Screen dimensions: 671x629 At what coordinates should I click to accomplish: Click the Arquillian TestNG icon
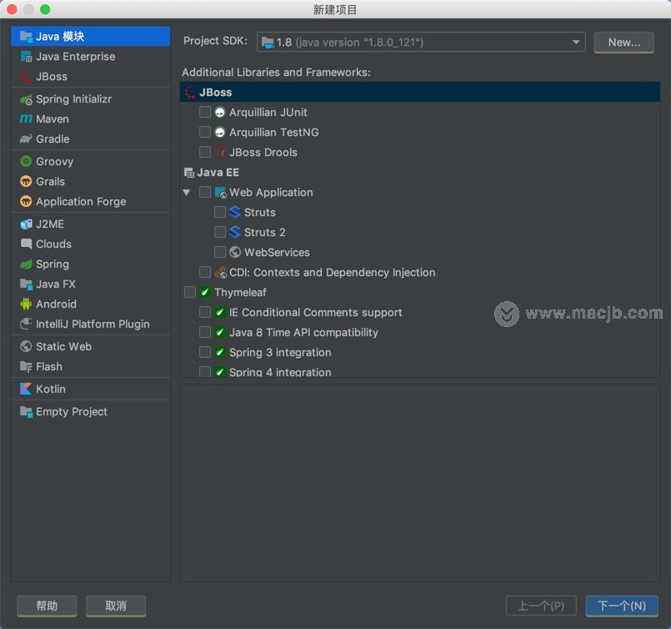tap(220, 133)
